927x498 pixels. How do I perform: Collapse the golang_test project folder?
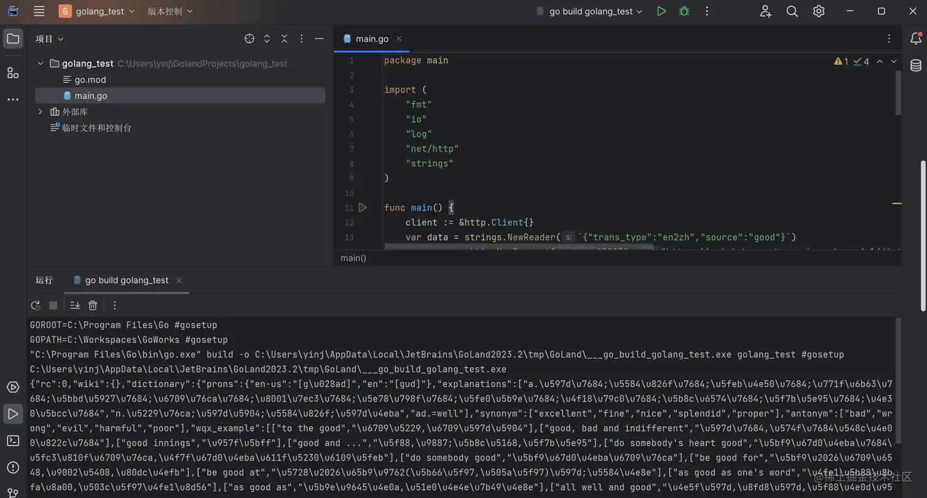40,63
